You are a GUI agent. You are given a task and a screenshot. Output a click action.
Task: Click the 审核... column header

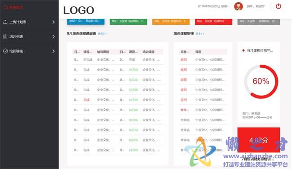185,52
